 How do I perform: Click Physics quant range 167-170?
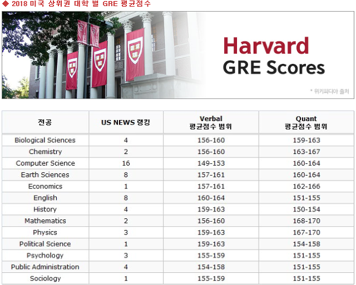(306, 232)
